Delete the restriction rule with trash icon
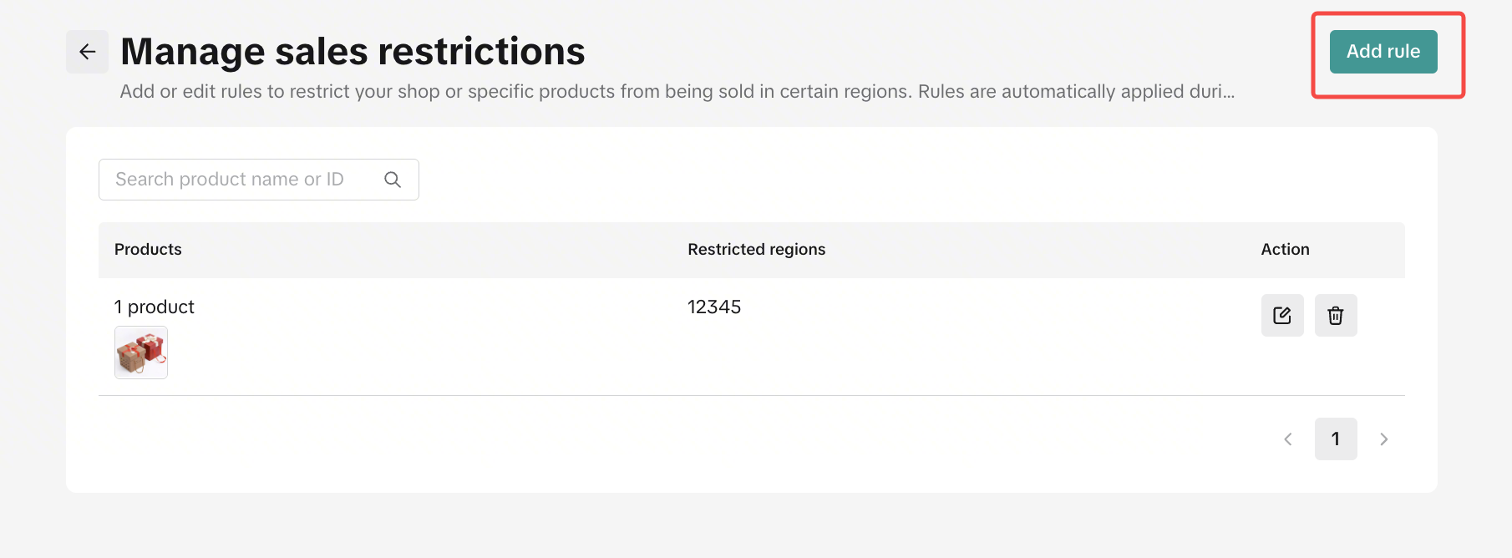 [x=1335, y=316]
